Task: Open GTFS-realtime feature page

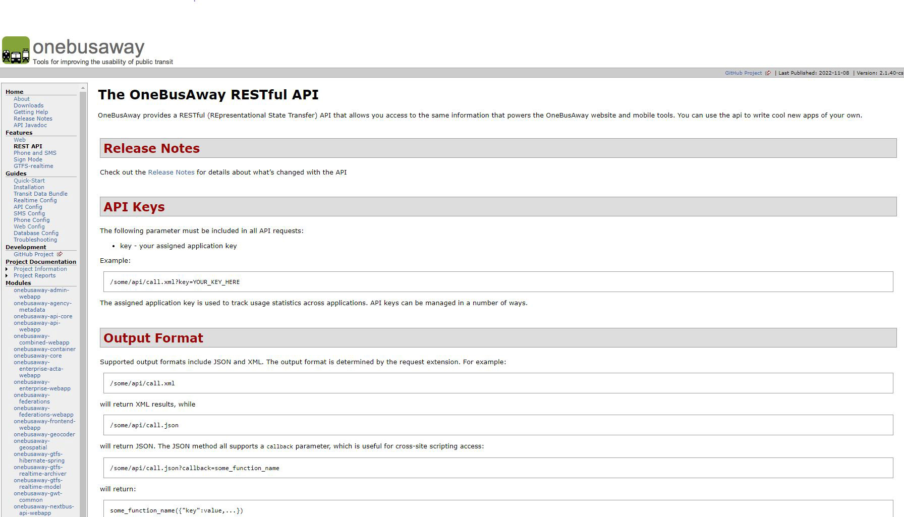Action: [33, 166]
